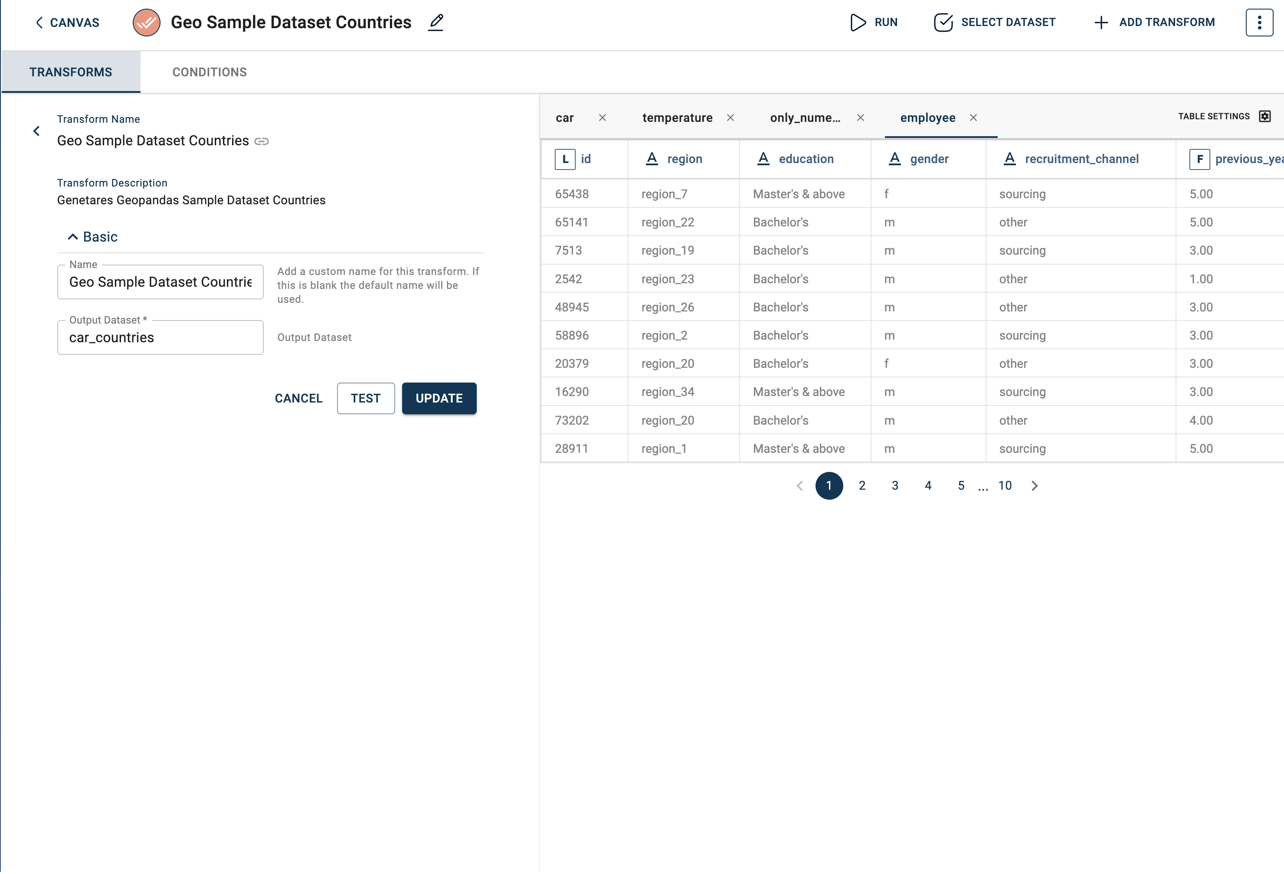Click the 'L' type icon on the id column
Image resolution: width=1284 pixels, height=874 pixels.
pyautogui.click(x=565, y=159)
